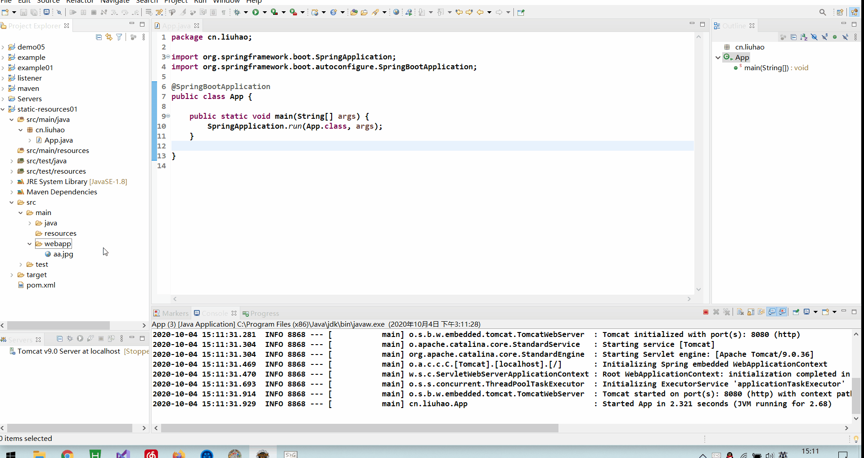Toggle Hide Local Types in Outline
This screenshot has height=458, width=864.
[845, 37]
